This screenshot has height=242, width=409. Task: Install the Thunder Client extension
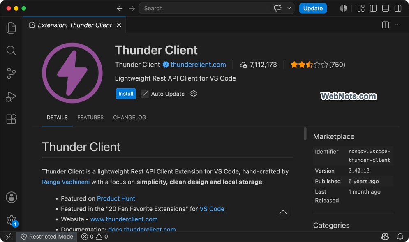point(126,94)
